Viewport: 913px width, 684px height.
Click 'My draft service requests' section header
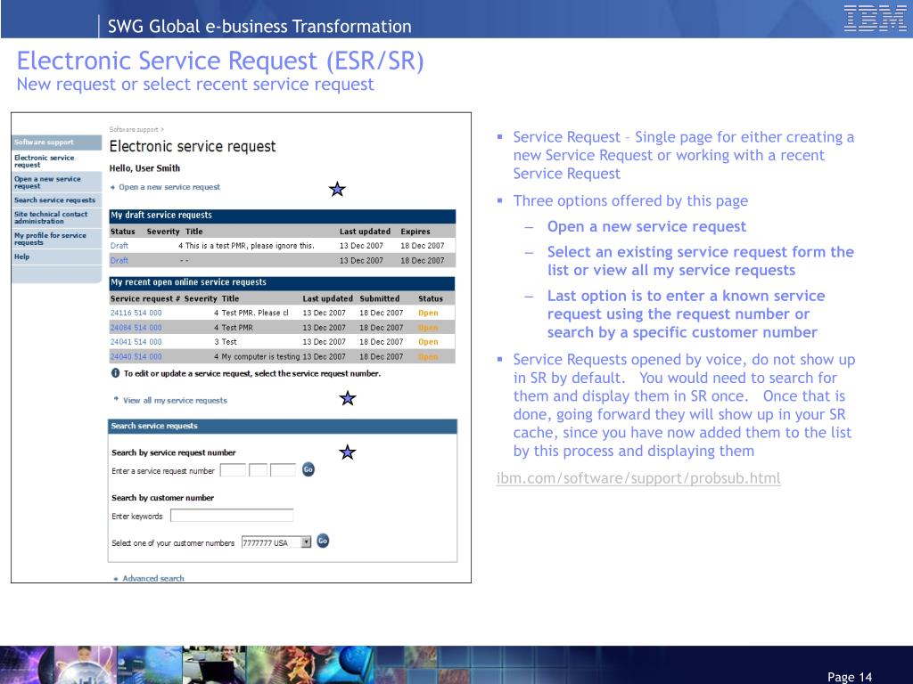click(282, 216)
